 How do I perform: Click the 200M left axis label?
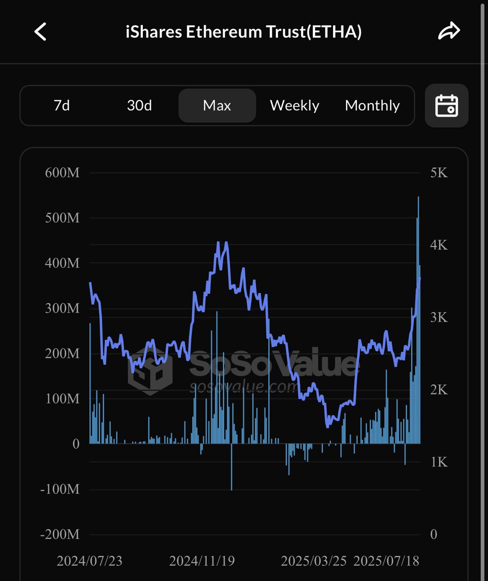[62, 353]
